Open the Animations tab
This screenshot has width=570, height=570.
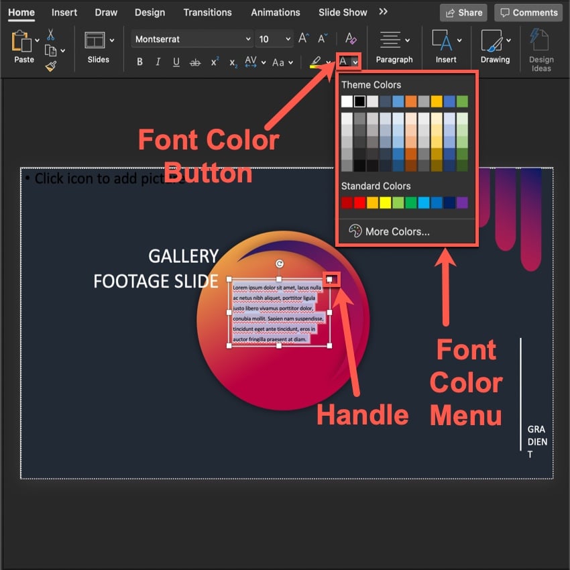coord(275,12)
